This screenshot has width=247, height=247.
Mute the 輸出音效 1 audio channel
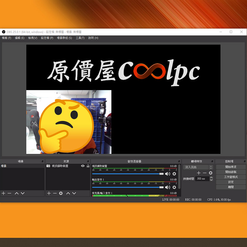(x=167, y=187)
